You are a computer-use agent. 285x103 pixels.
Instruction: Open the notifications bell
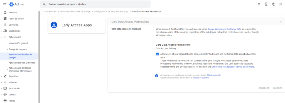[x=259, y=4]
